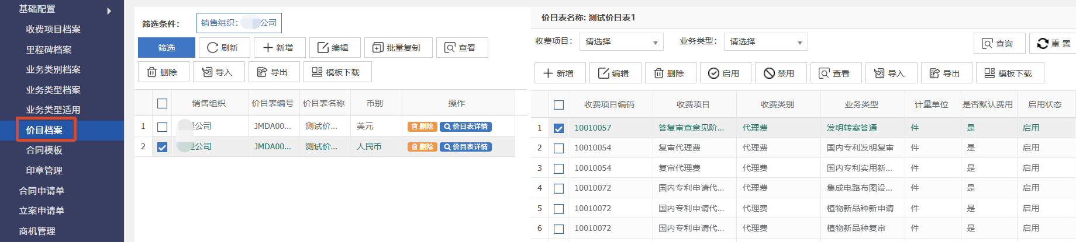The image size is (1076, 242).
Task: Click the 编辑 button in the left panel
Action: pyautogui.click(x=334, y=48)
